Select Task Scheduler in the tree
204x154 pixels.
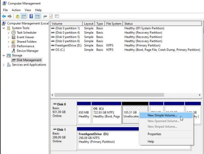(26, 32)
